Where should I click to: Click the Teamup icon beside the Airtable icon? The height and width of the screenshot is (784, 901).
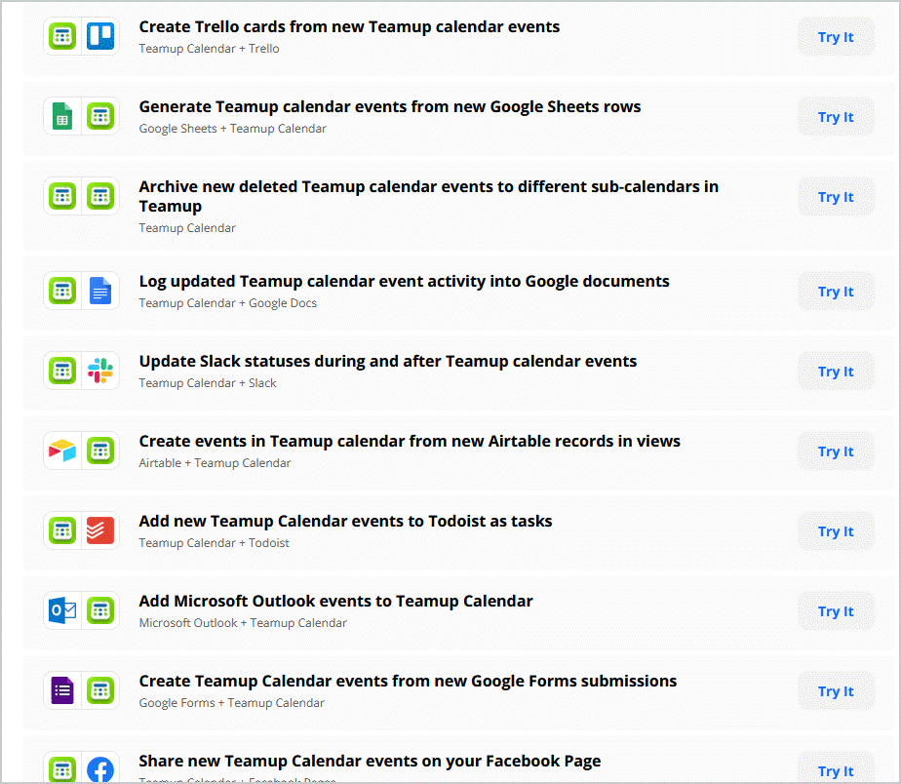point(100,451)
